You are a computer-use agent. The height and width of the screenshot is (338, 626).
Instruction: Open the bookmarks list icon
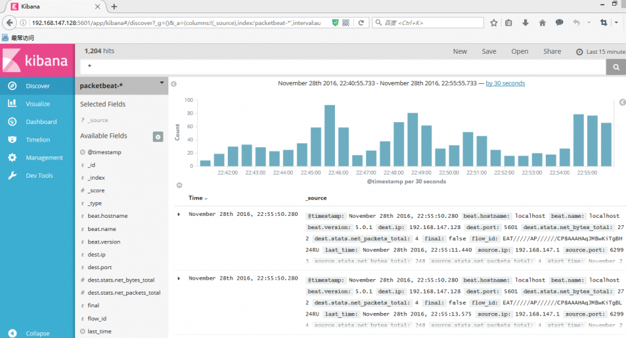coord(508,23)
